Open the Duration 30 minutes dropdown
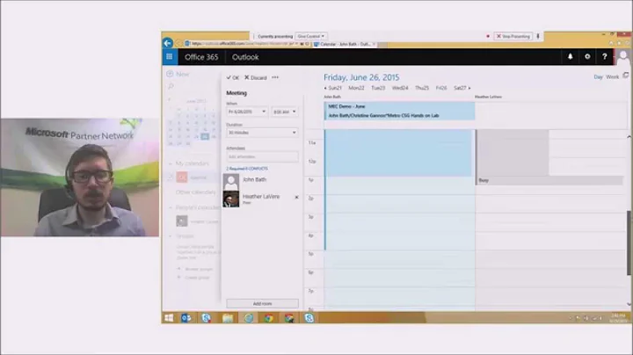This screenshot has height=355, width=633. click(x=262, y=133)
